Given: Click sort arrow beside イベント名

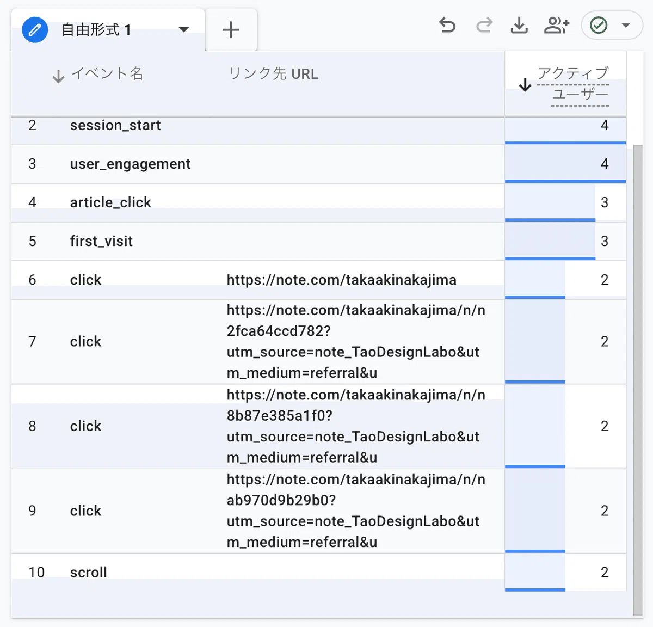Looking at the screenshot, I should [x=59, y=77].
